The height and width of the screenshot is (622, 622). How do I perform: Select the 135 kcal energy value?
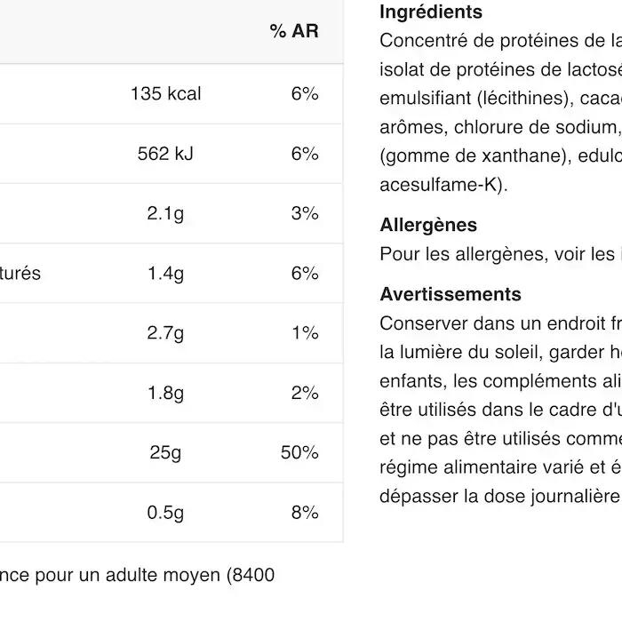tap(166, 93)
